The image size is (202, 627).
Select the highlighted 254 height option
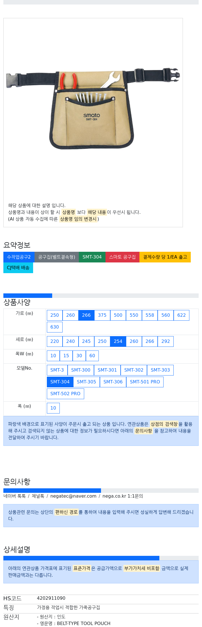[118, 341]
